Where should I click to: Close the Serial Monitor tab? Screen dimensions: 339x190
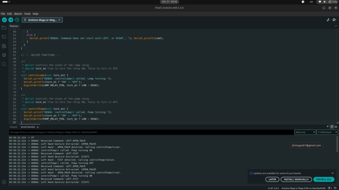pyautogui.click(x=37, y=127)
